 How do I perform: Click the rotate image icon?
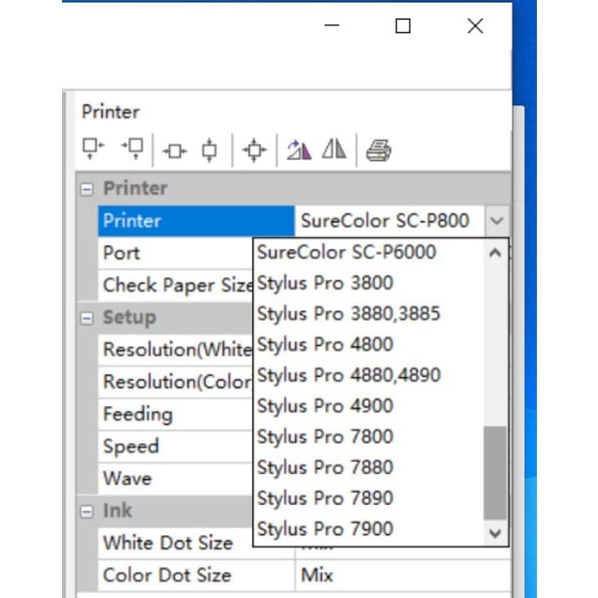coord(299,150)
